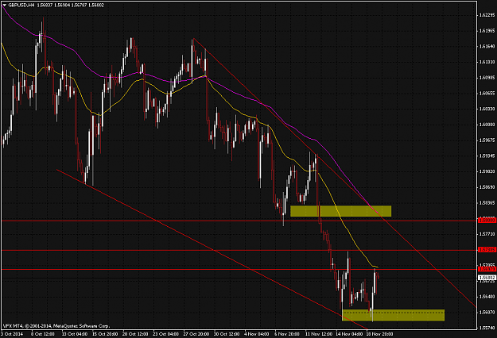497x338 pixels.
Task: Select the lower yellow rectangle zone
Action: (394, 315)
